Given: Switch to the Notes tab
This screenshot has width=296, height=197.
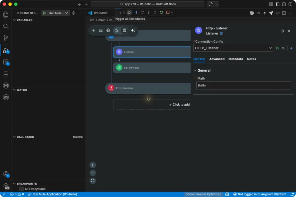Looking at the screenshot, I should (x=252, y=59).
